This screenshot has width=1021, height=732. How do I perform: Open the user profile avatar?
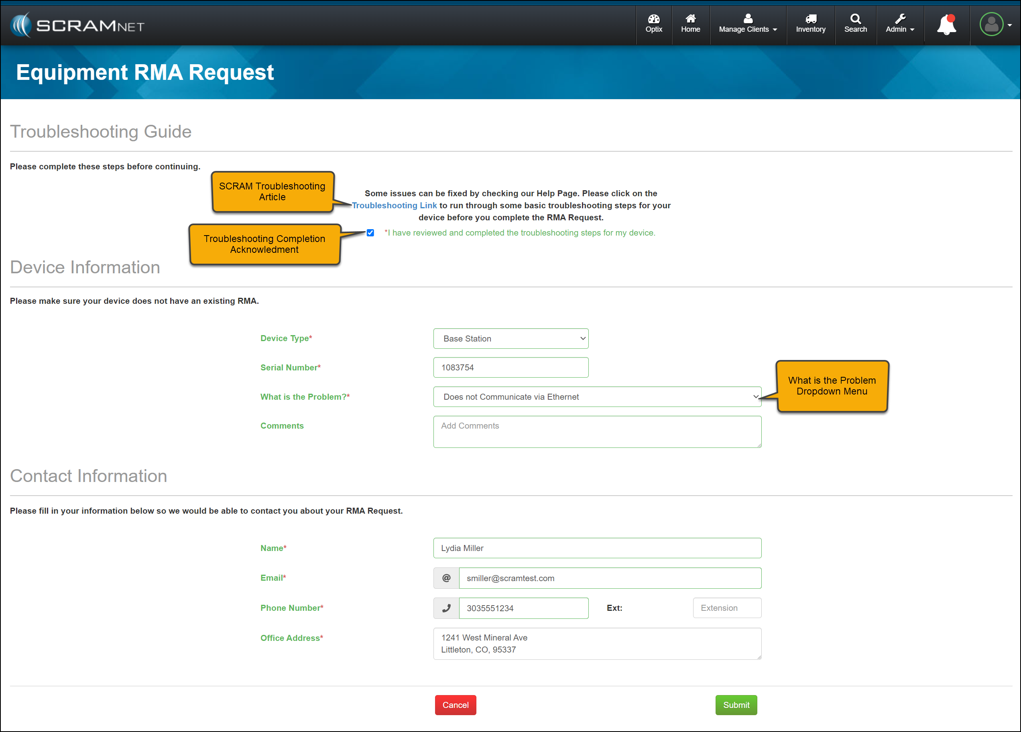click(991, 24)
